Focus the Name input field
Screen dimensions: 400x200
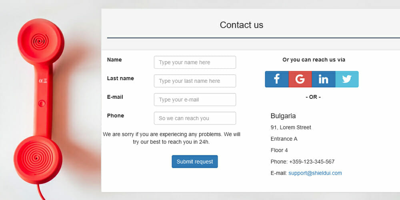[195, 62]
